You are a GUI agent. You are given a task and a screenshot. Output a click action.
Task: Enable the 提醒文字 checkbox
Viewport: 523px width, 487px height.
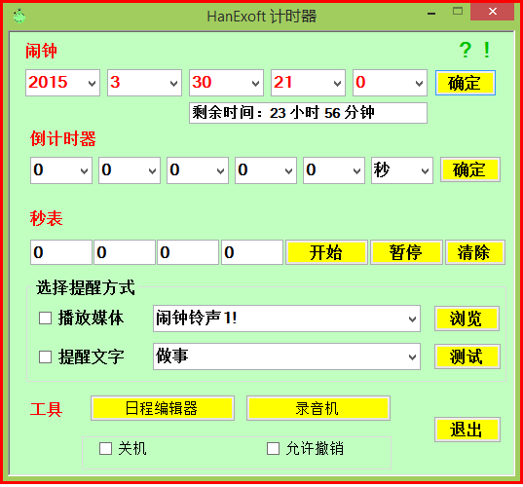(x=46, y=356)
